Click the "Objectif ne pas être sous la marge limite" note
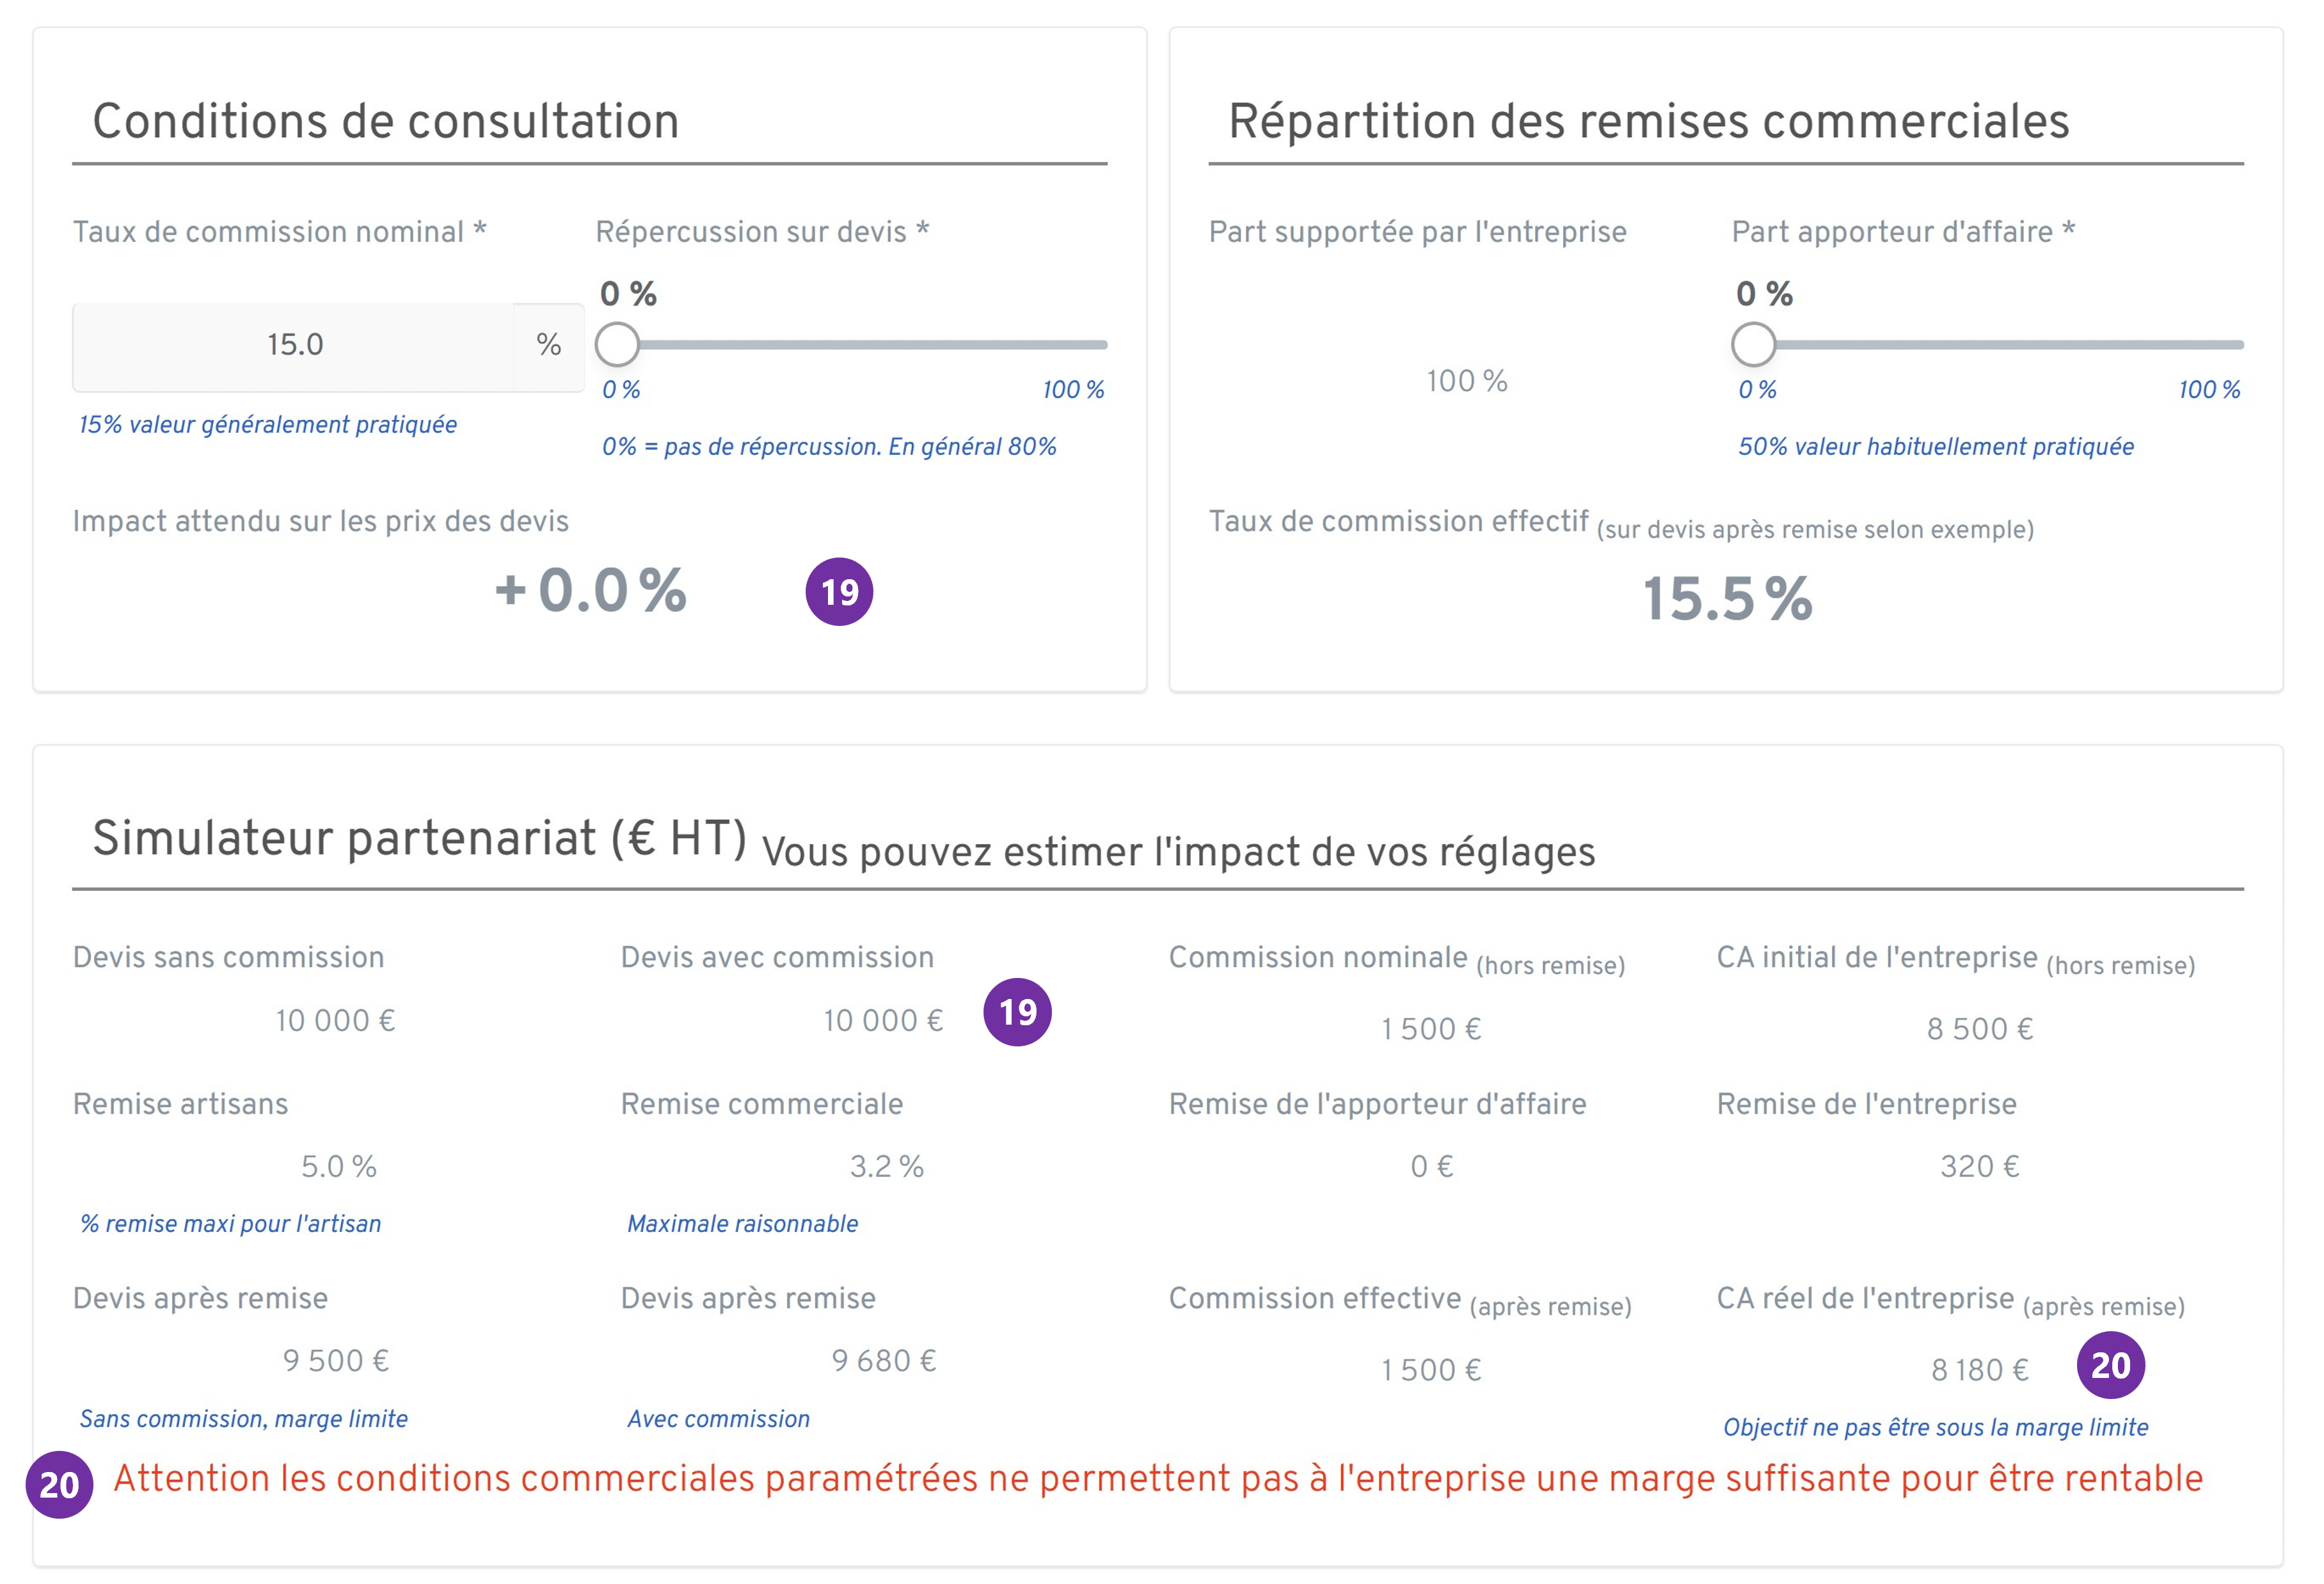Viewport: 2324px width, 1584px height. 1935,1428
